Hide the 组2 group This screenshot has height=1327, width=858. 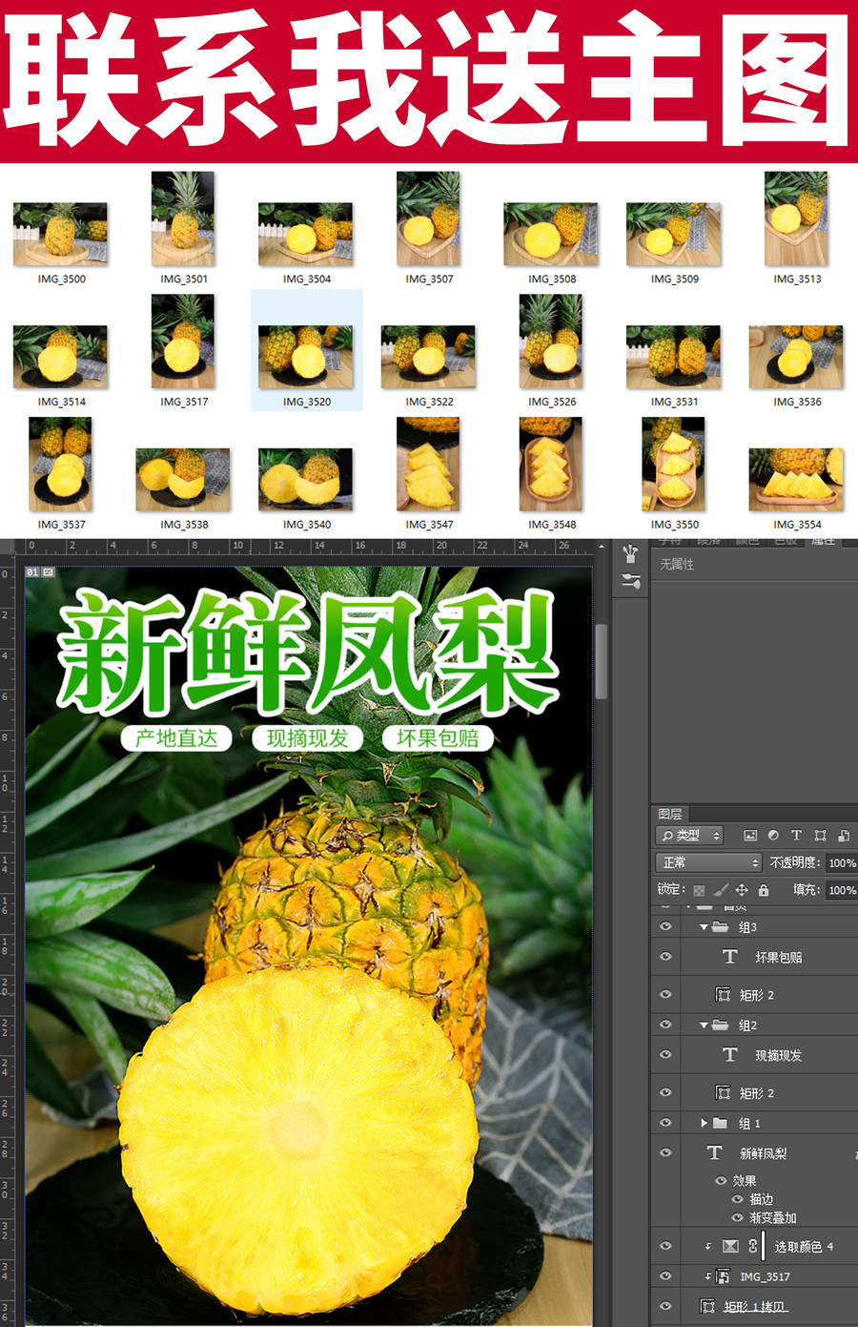coord(665,1026)
